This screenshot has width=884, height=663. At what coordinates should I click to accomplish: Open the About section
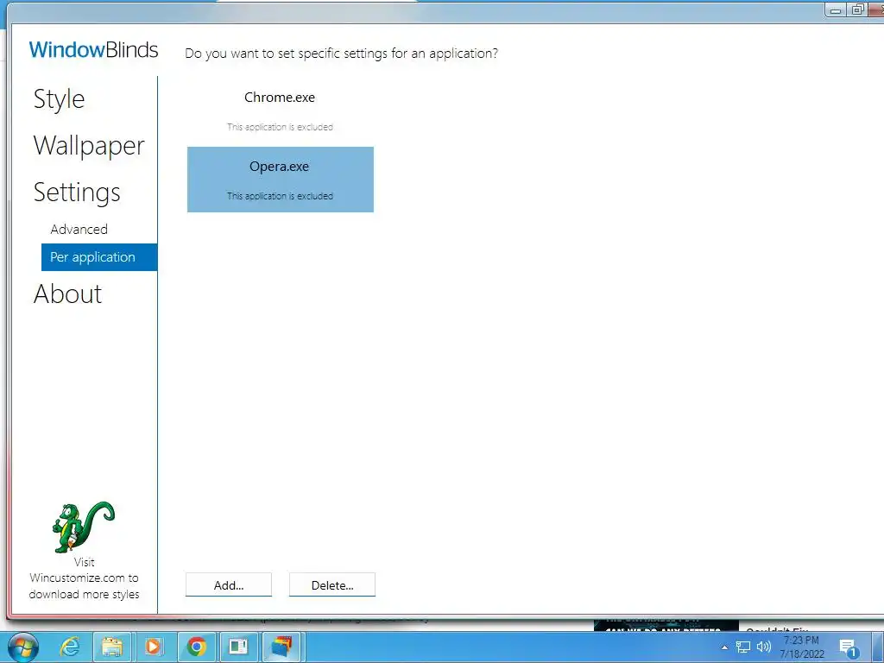[x=67, y=294]
